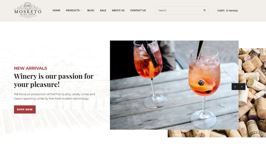Click the search magnifier icon
Viewport: 266px width, 166px height.
[x=204, y=10]
